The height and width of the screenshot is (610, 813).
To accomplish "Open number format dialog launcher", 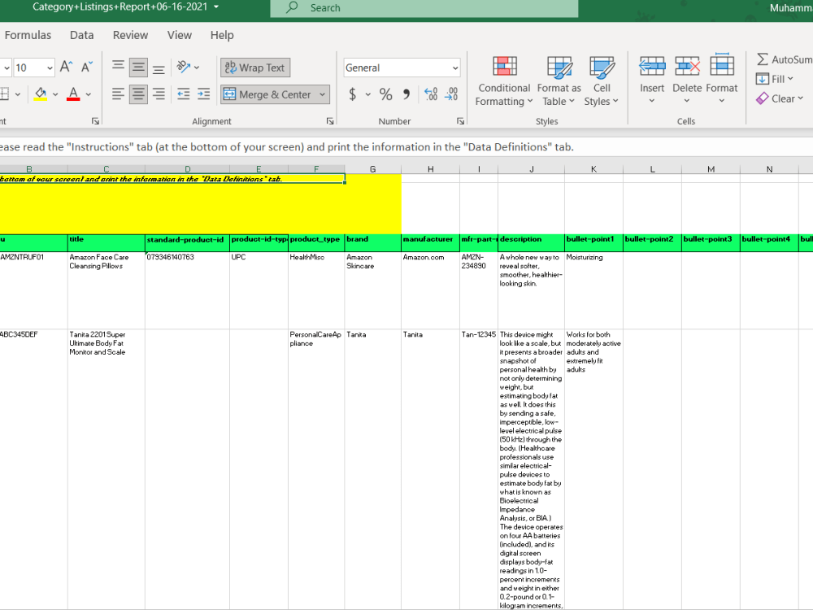I will tap(460, 121).
